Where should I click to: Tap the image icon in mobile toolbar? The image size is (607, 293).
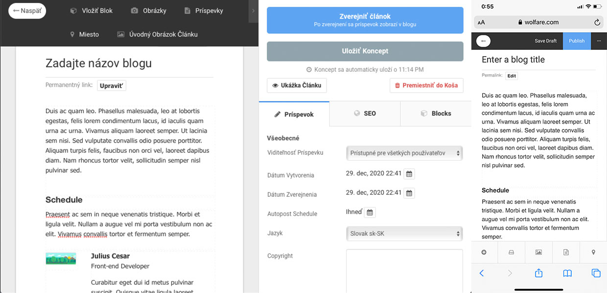538,252
